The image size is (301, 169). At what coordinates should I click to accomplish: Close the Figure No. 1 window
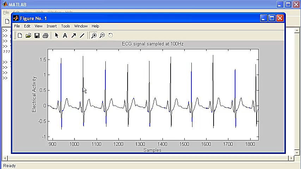coord(280,18)
